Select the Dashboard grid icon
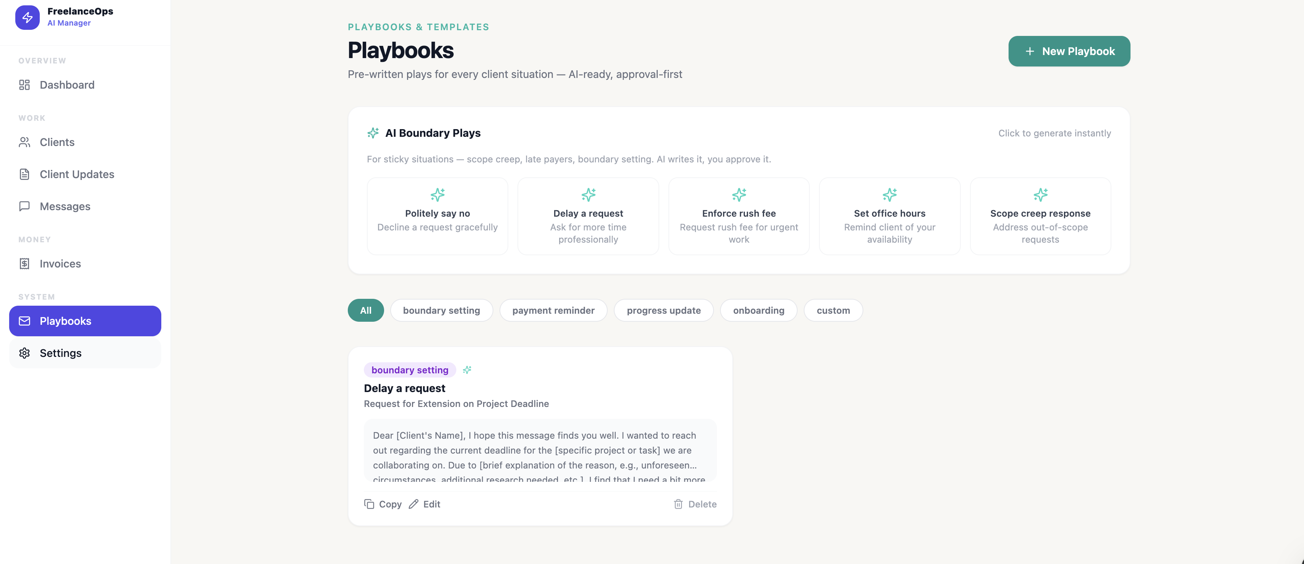1304x564 pixels. tap(24, 84)
